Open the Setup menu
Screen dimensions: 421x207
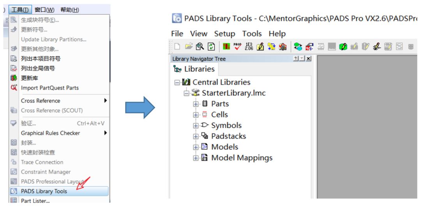[225, 34]
